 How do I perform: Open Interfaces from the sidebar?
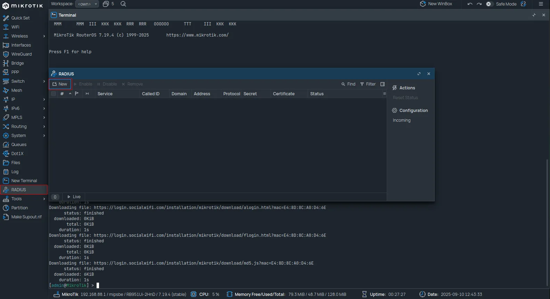pos(21,45)
